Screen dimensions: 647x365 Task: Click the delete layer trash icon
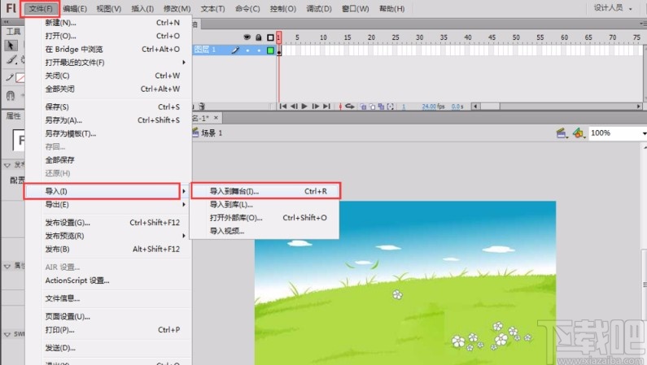pos(202,106)
